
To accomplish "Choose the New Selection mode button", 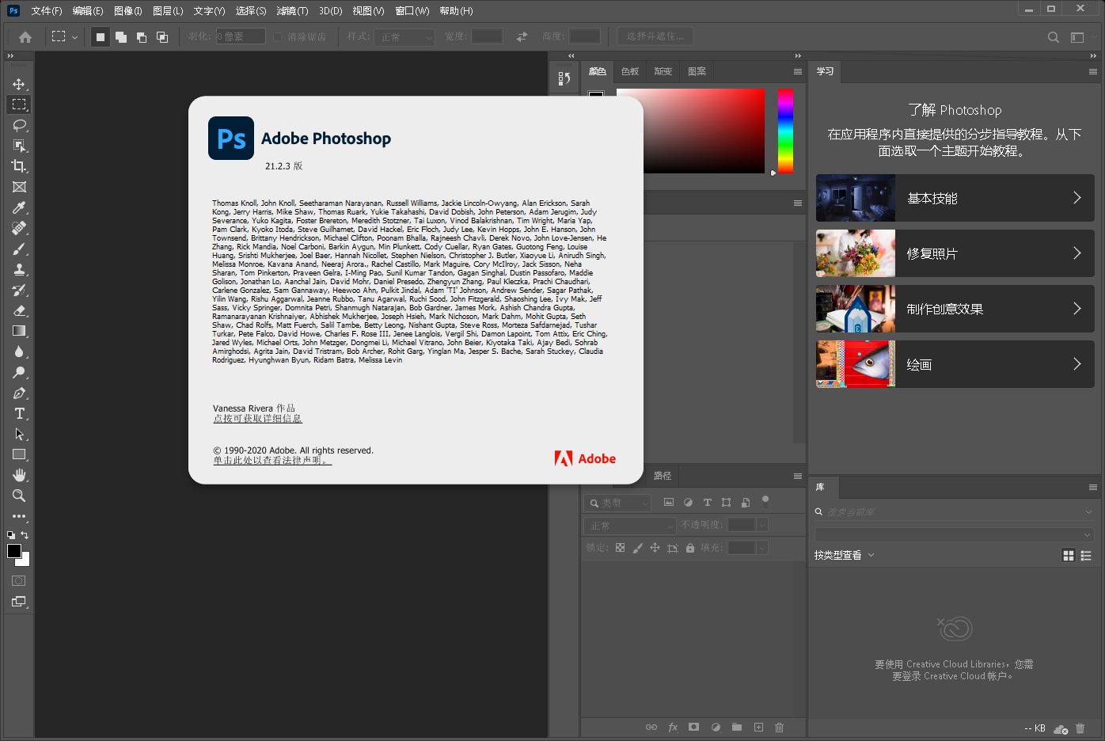I will coord(101,36).
